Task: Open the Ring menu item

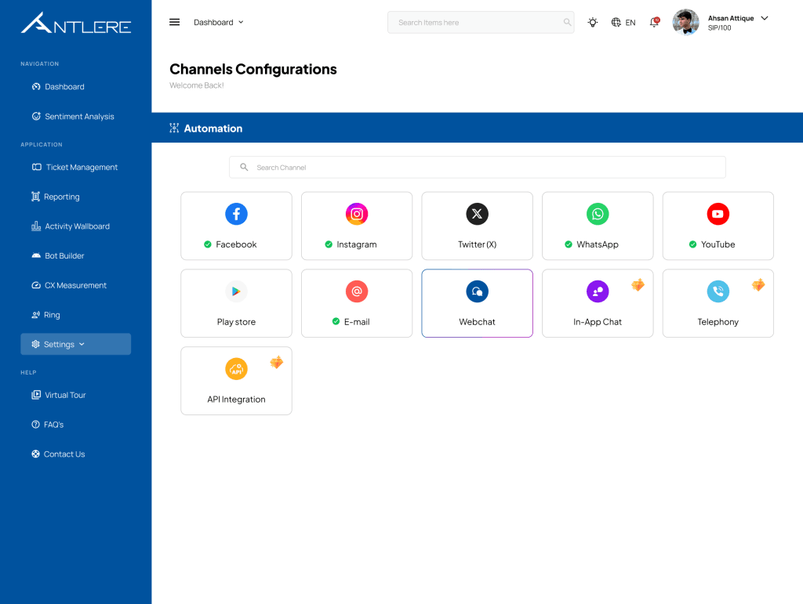Action: click(x=46, y=315)
